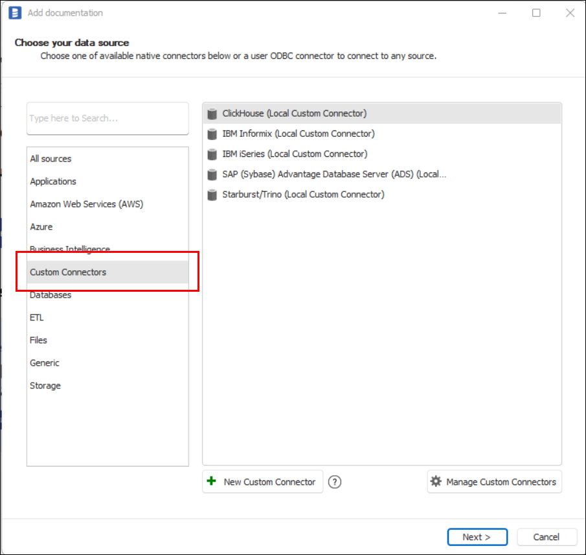This screenshot has width=586, height=555.
Task: Click the Starburst/Trino database icon
Action: click(212, 195)
